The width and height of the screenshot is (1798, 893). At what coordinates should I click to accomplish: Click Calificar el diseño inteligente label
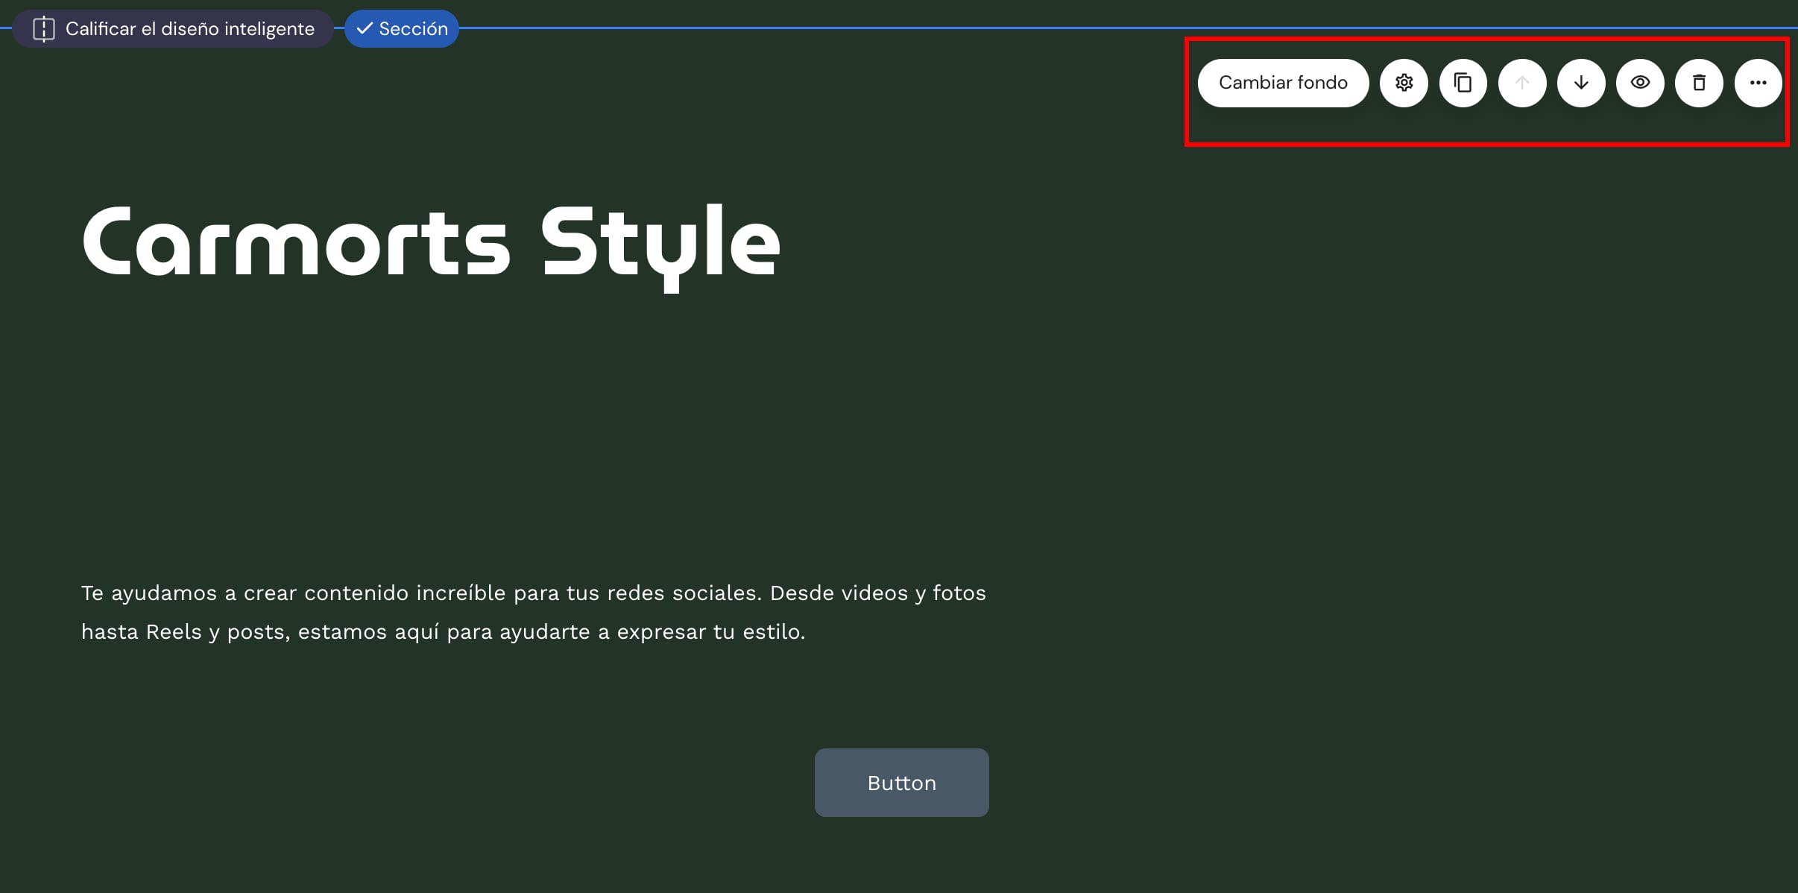click(x=189, y=29)
